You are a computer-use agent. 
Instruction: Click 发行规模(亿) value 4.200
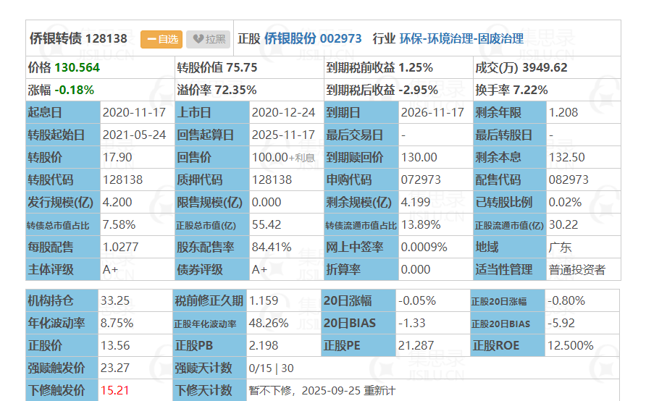[x=117, y=202]
